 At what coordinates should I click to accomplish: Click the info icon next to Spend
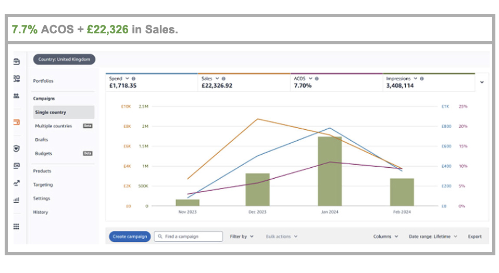(x=134, y=79)
